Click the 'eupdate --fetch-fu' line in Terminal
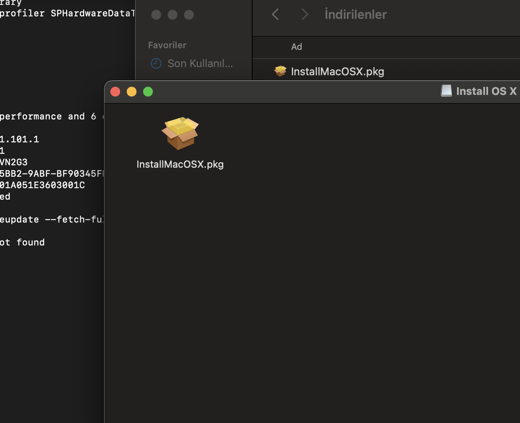 52,220
